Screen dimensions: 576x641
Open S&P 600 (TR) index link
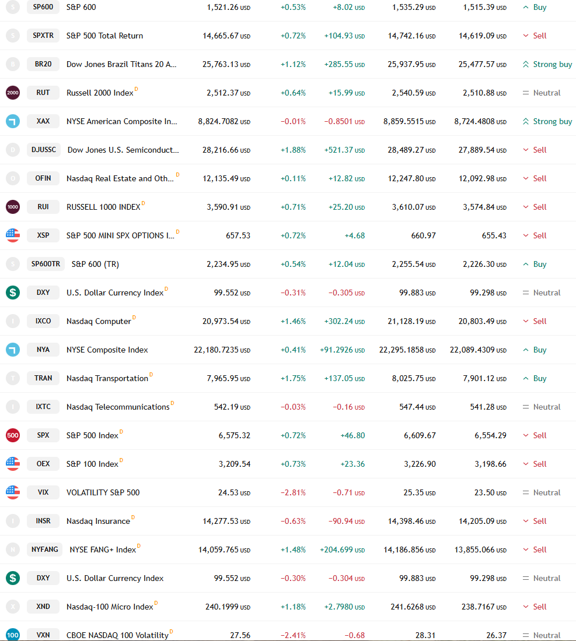click(x=95, y=264)
